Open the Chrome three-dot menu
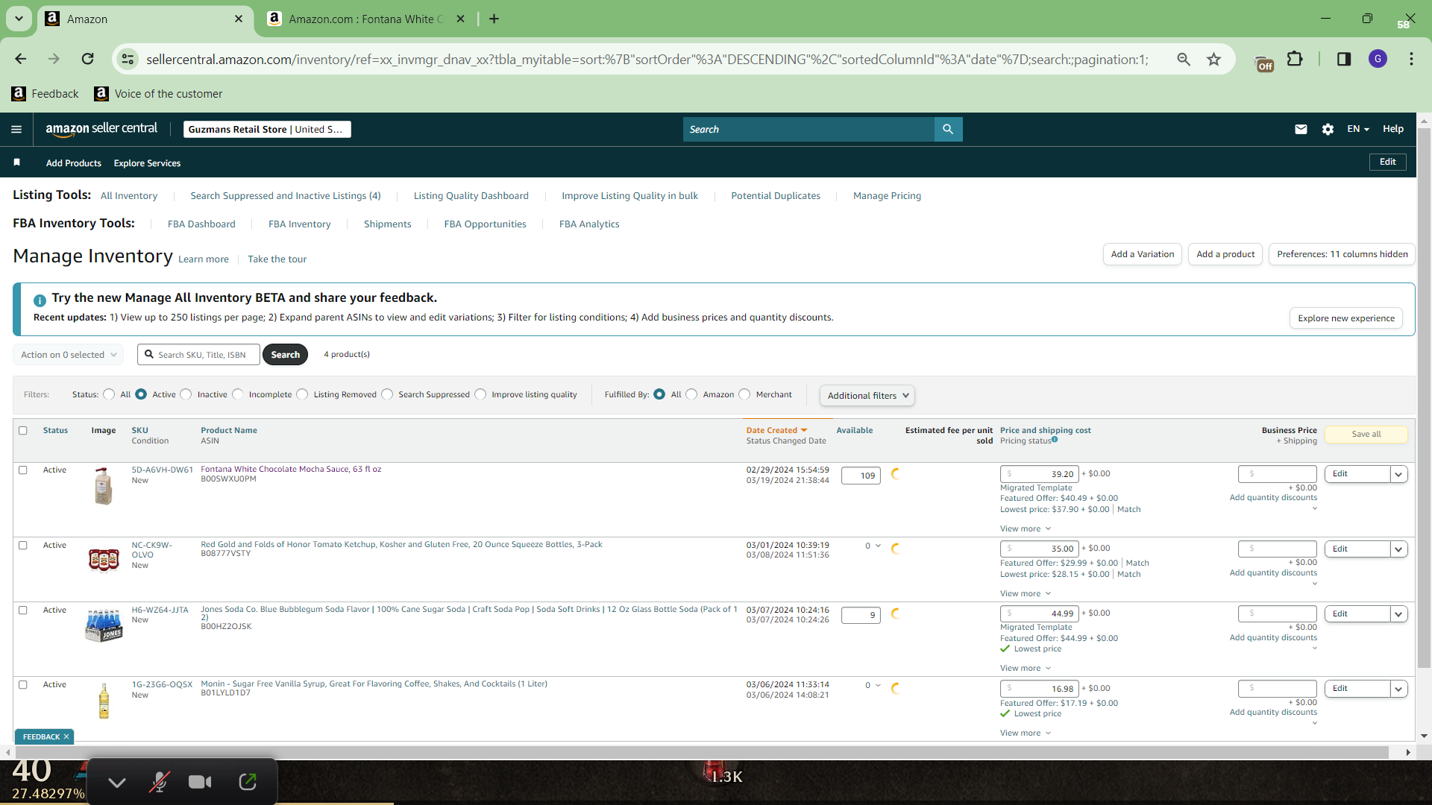The height and width of the screenshot is (805, 1432). (1411, 59)
